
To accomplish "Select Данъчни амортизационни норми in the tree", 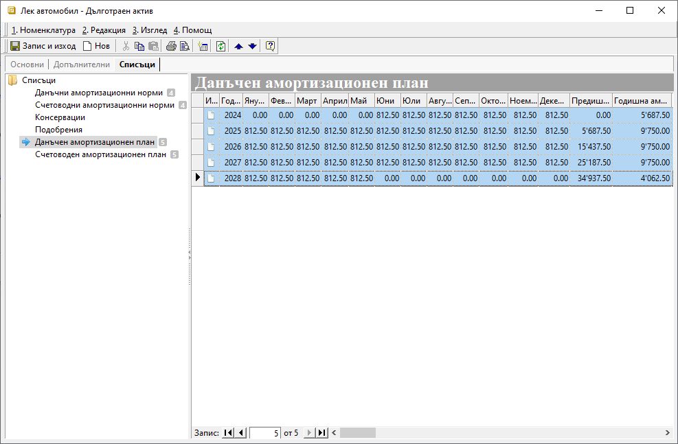I will tap(99, 93).
